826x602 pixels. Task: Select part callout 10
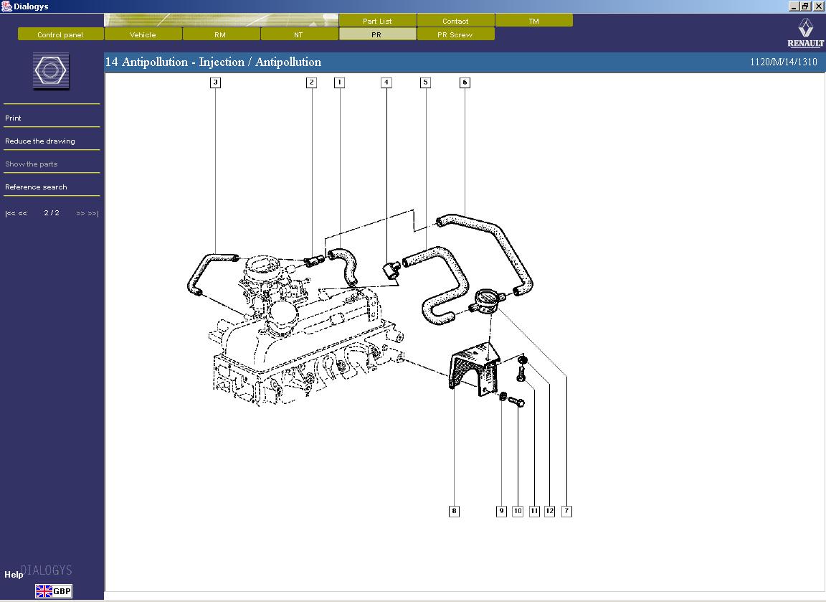click(517, 511)
